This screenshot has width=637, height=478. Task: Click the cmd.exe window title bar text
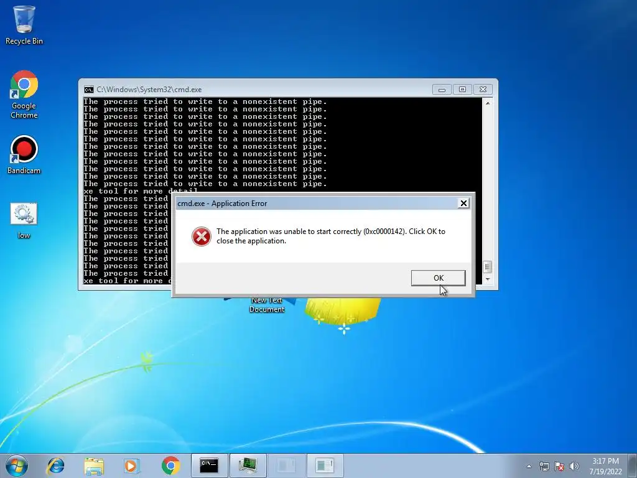(149, 90)
